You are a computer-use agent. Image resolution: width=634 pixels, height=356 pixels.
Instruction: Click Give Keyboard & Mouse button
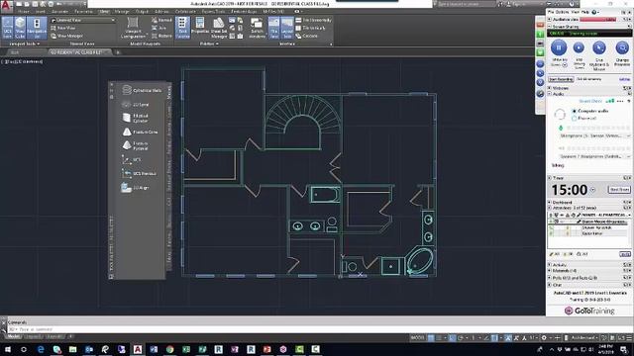click(x=598, y=47)
